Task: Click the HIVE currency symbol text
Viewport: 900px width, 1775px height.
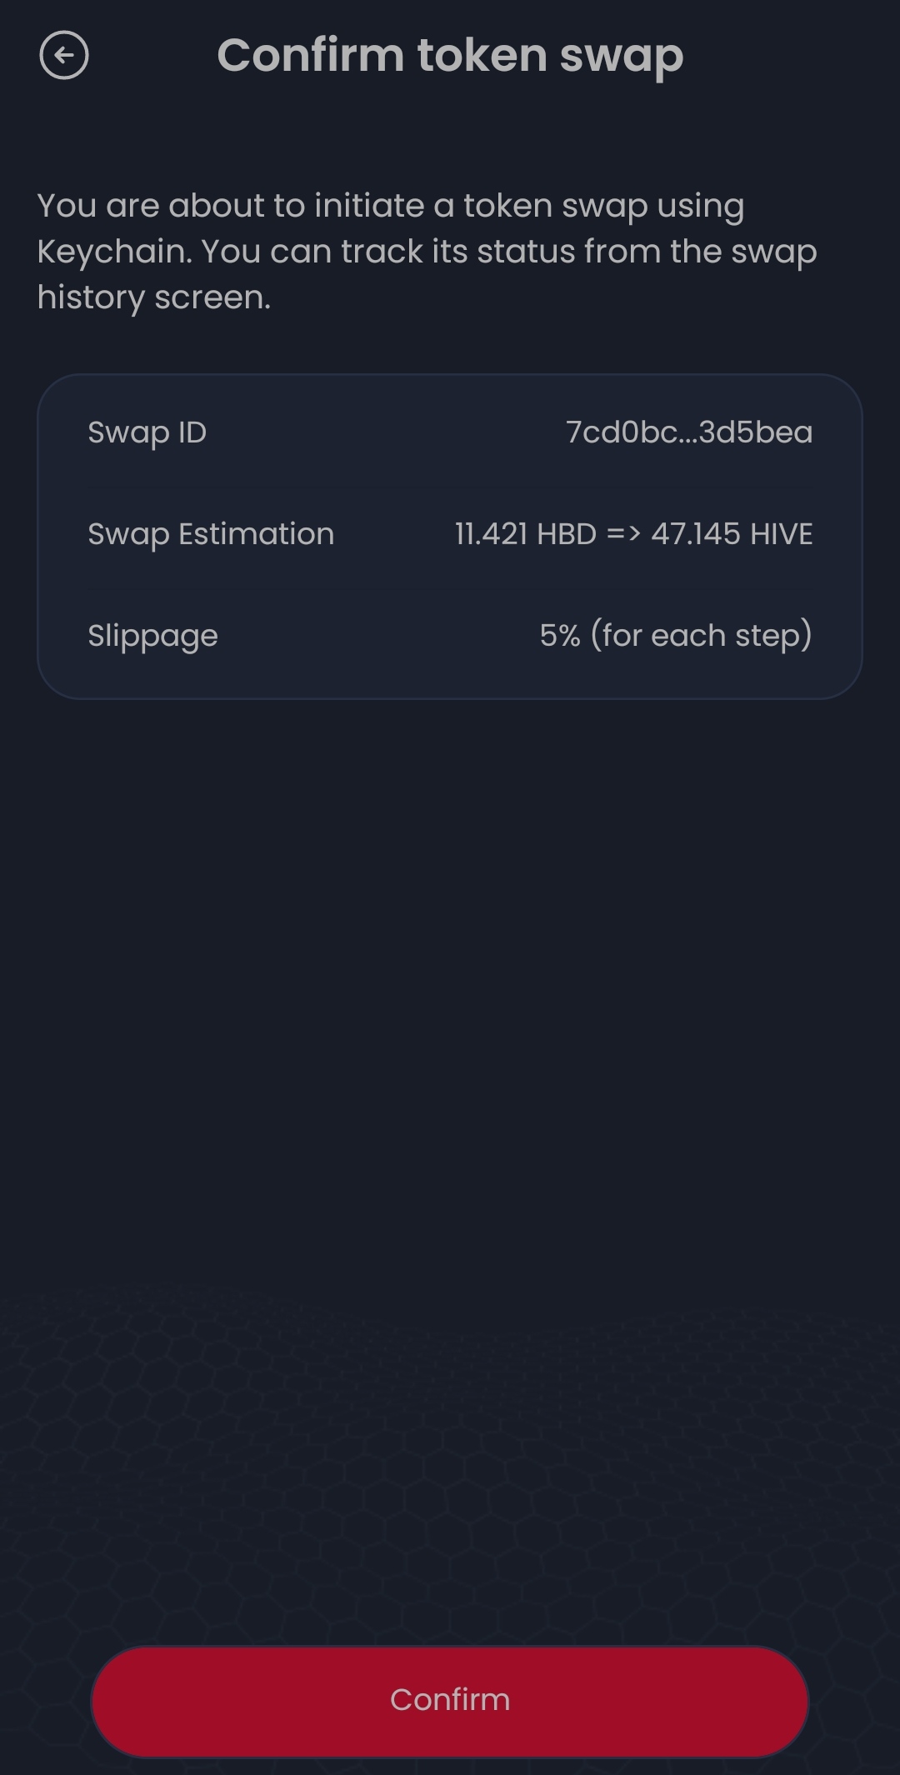Action: click(x=782, y=534)
